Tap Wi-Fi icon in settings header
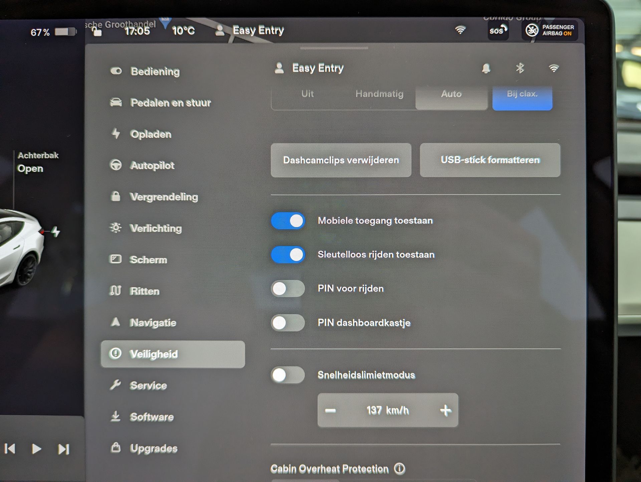Image resolution: width=641 pixels, height=482 pixels. (x=554, y=68)
